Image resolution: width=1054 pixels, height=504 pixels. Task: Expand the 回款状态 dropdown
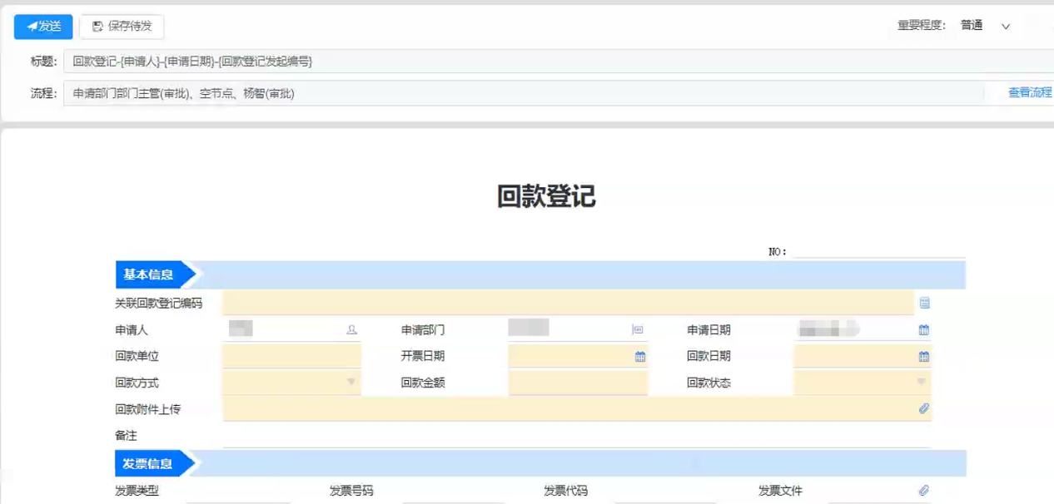921,383
